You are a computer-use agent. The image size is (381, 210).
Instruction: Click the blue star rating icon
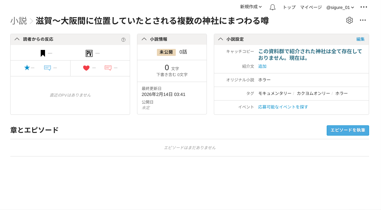tap(27, 67)
